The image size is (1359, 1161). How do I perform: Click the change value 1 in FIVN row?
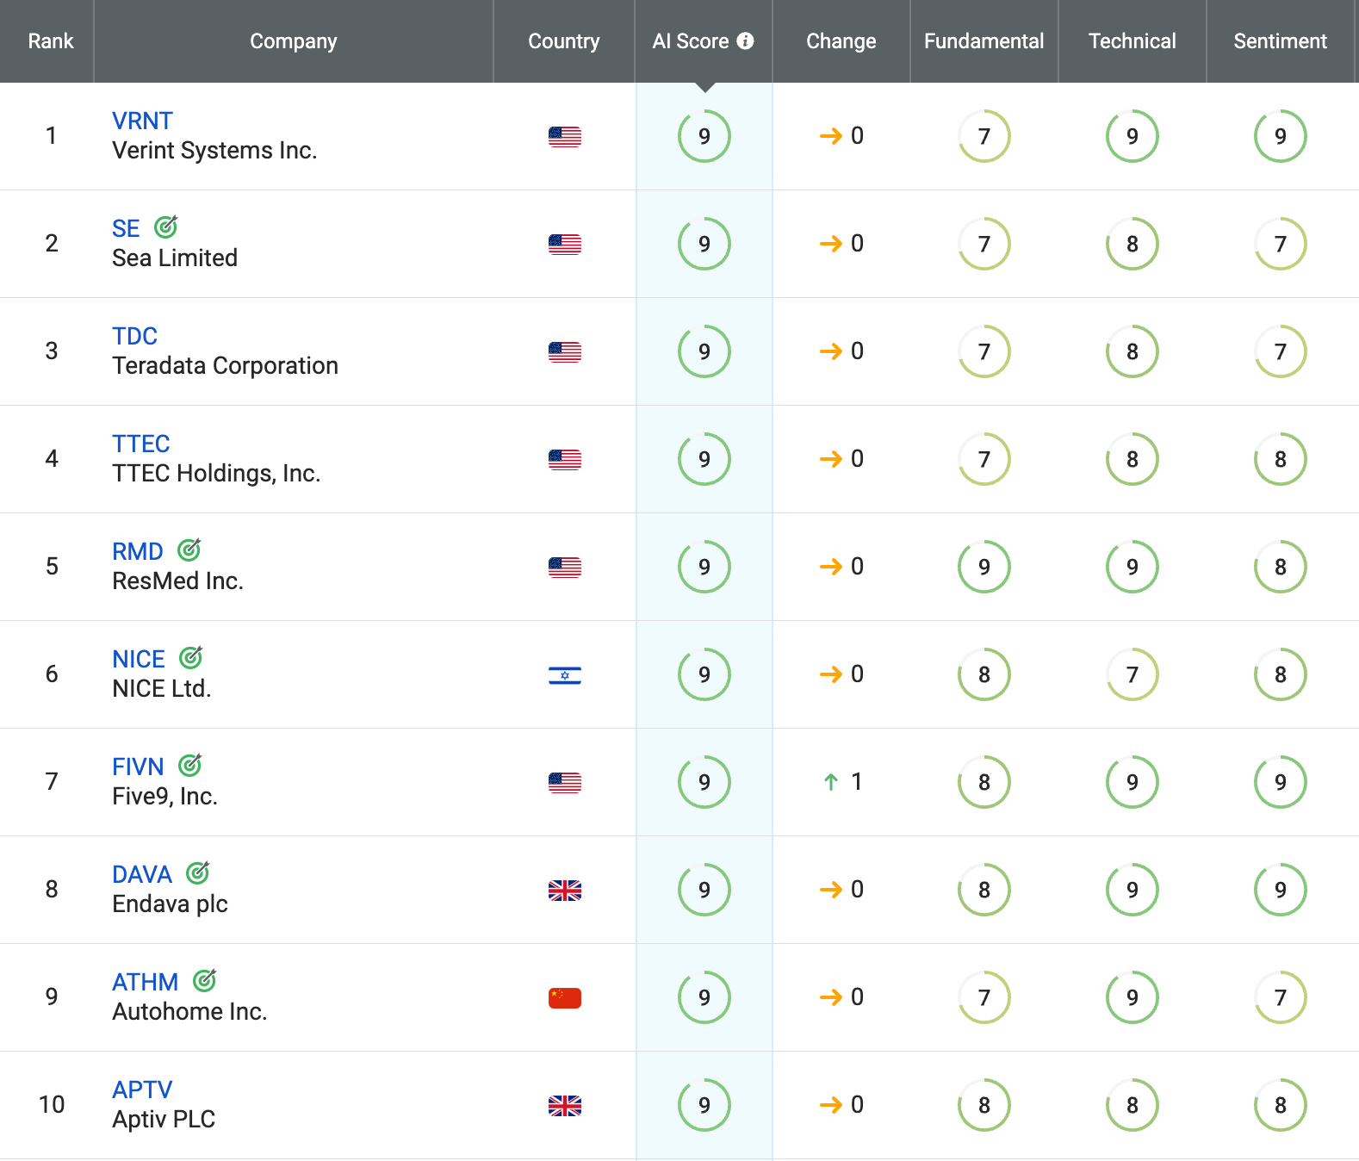pyautogui.click(x=856, y=781)
